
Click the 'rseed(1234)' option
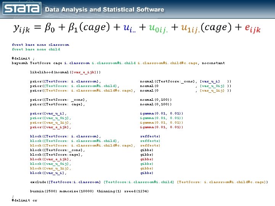point(136,191)
